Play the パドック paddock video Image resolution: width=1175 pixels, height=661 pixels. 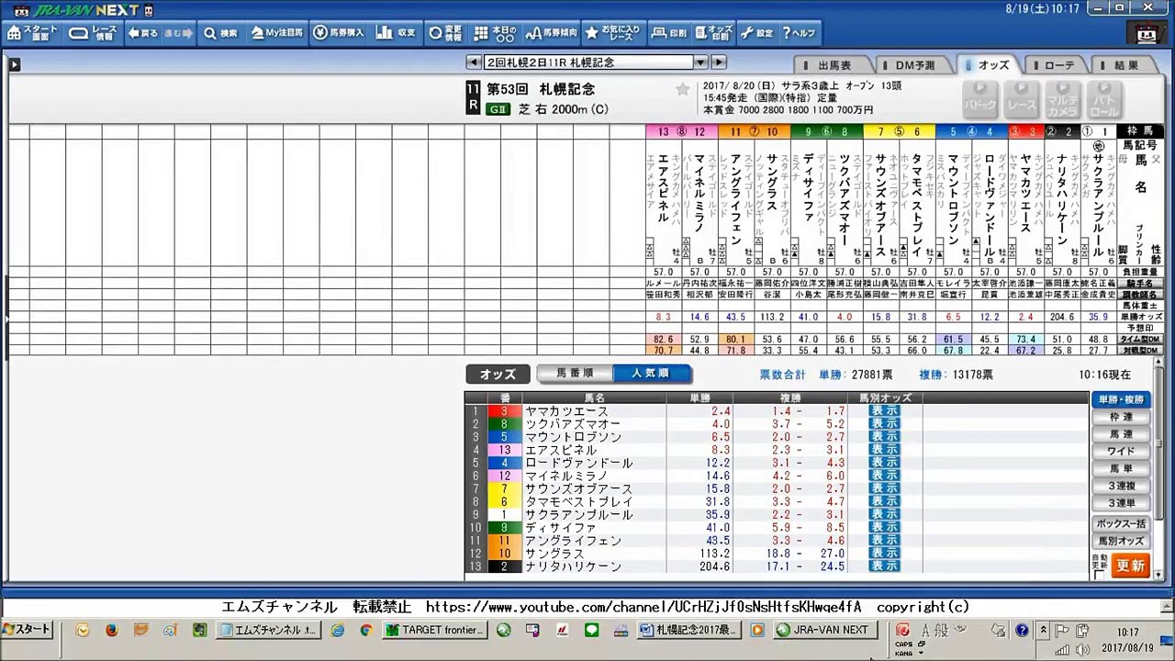point(980,99)
